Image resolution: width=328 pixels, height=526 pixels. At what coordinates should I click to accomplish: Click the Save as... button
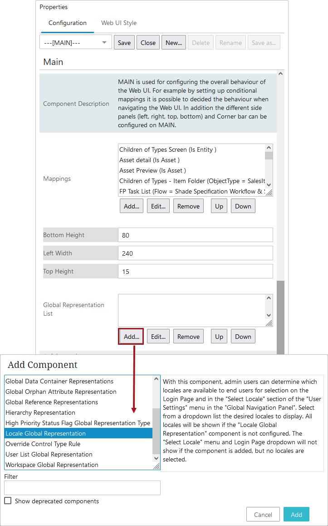pos(264,43)
